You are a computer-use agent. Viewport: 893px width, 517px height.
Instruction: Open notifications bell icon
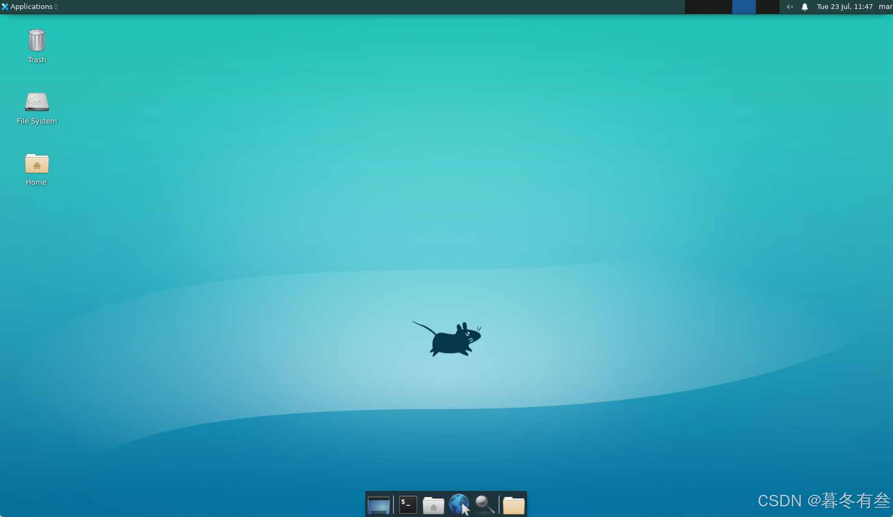[805, 7]
